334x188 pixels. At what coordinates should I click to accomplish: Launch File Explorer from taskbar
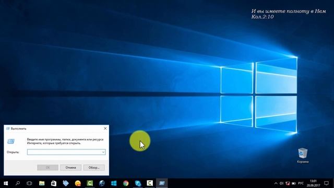(42, 183)
